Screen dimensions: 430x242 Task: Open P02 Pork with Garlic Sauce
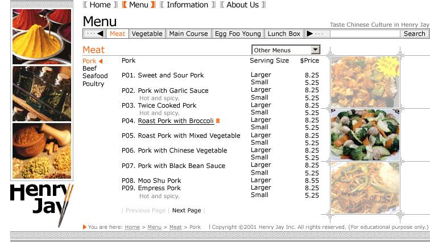pyautogui.click(x=165, y=91)
